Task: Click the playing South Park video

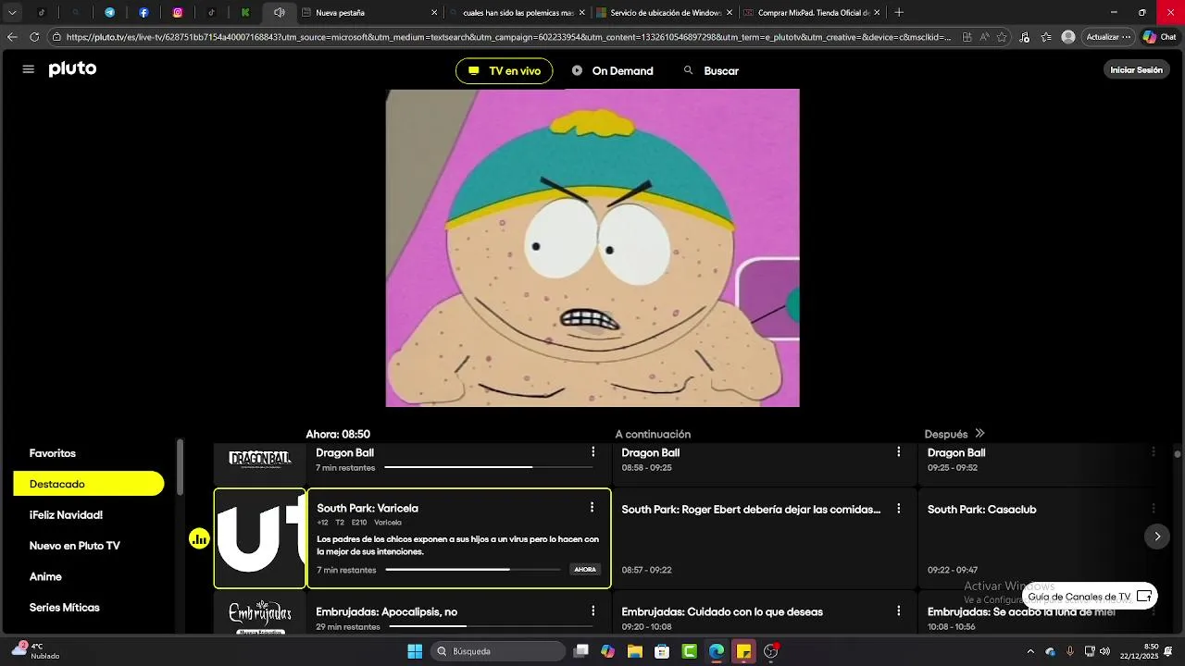Action: (x=592, y=248)
